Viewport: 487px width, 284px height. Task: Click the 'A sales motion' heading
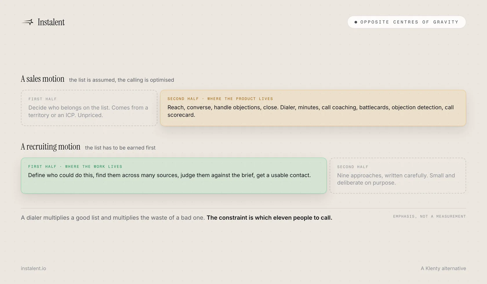point(43,79)
